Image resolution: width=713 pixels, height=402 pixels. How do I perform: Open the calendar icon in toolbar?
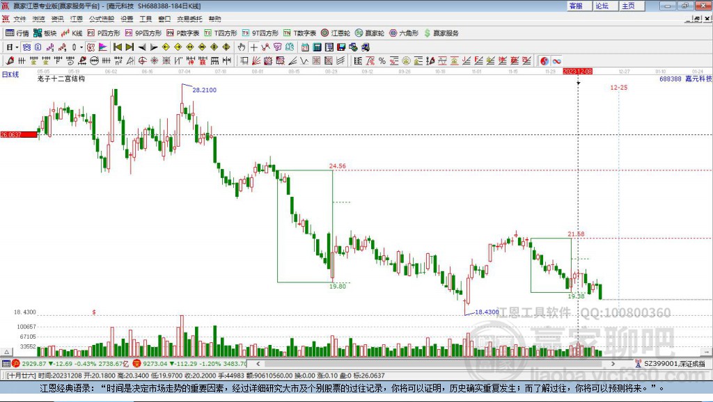click(305, 47)
